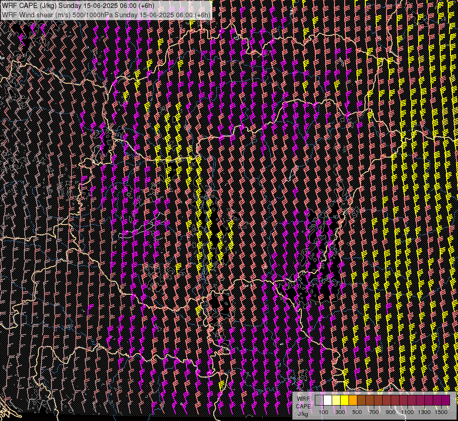
Task: Click the legend value 900
Action: pos(391,412)
